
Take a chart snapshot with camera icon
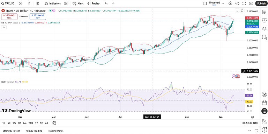tap(251, 3)
